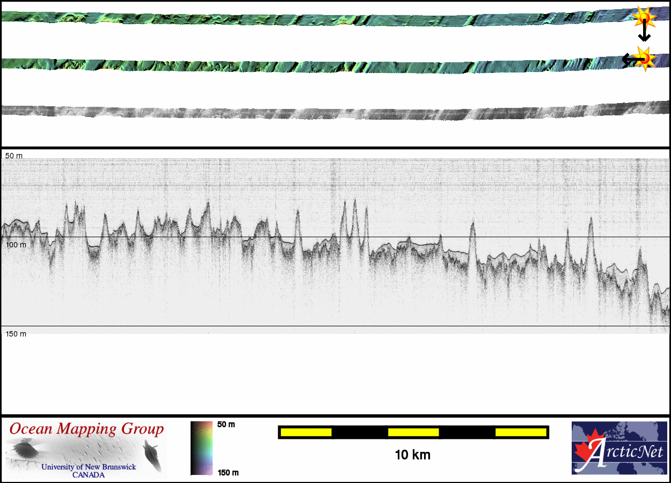Click the University of New Brunswick text

click(89, 467)
